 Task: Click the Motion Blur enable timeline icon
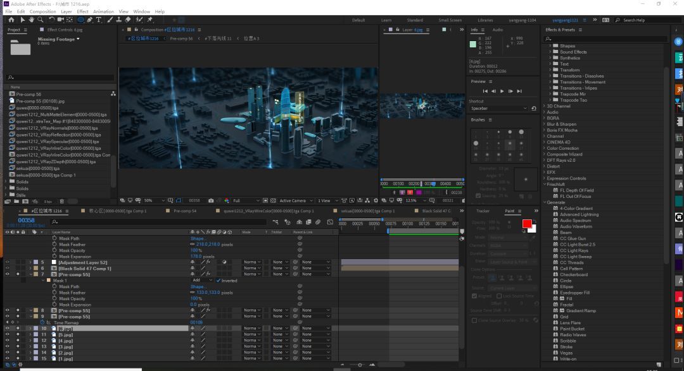[x=319, y=222]
